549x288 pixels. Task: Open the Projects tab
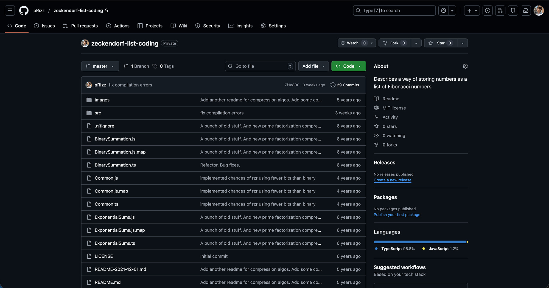150,26
